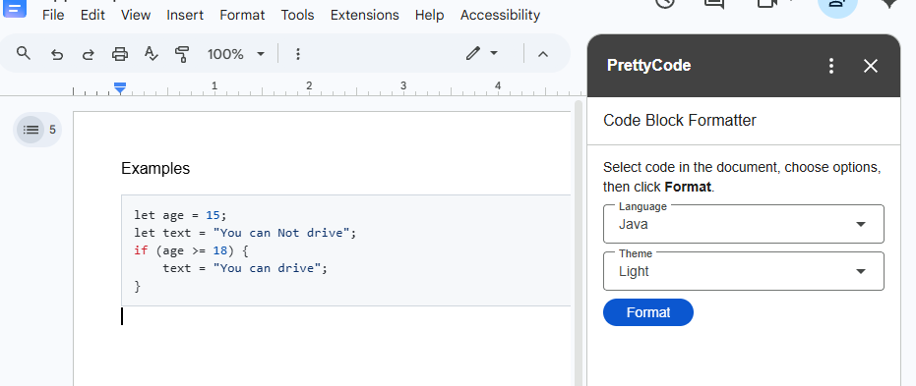This screenshot has height=386, width=916.
Task: Open the document outline panel
Action: (x=31, y=130)
